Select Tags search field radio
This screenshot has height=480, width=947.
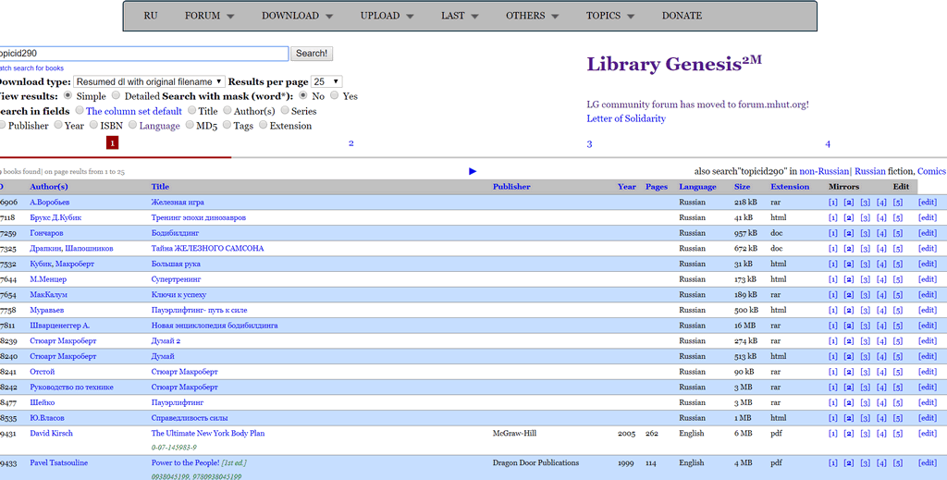click(x=228, y=125)
